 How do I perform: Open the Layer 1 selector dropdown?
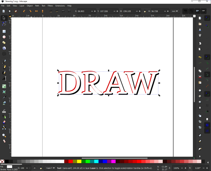click(x=50, y=168)
